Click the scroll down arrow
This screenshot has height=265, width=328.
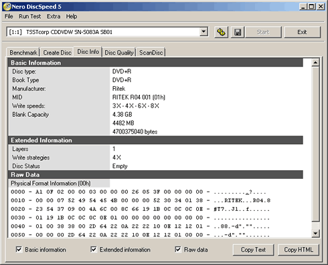tap(315, 233)
